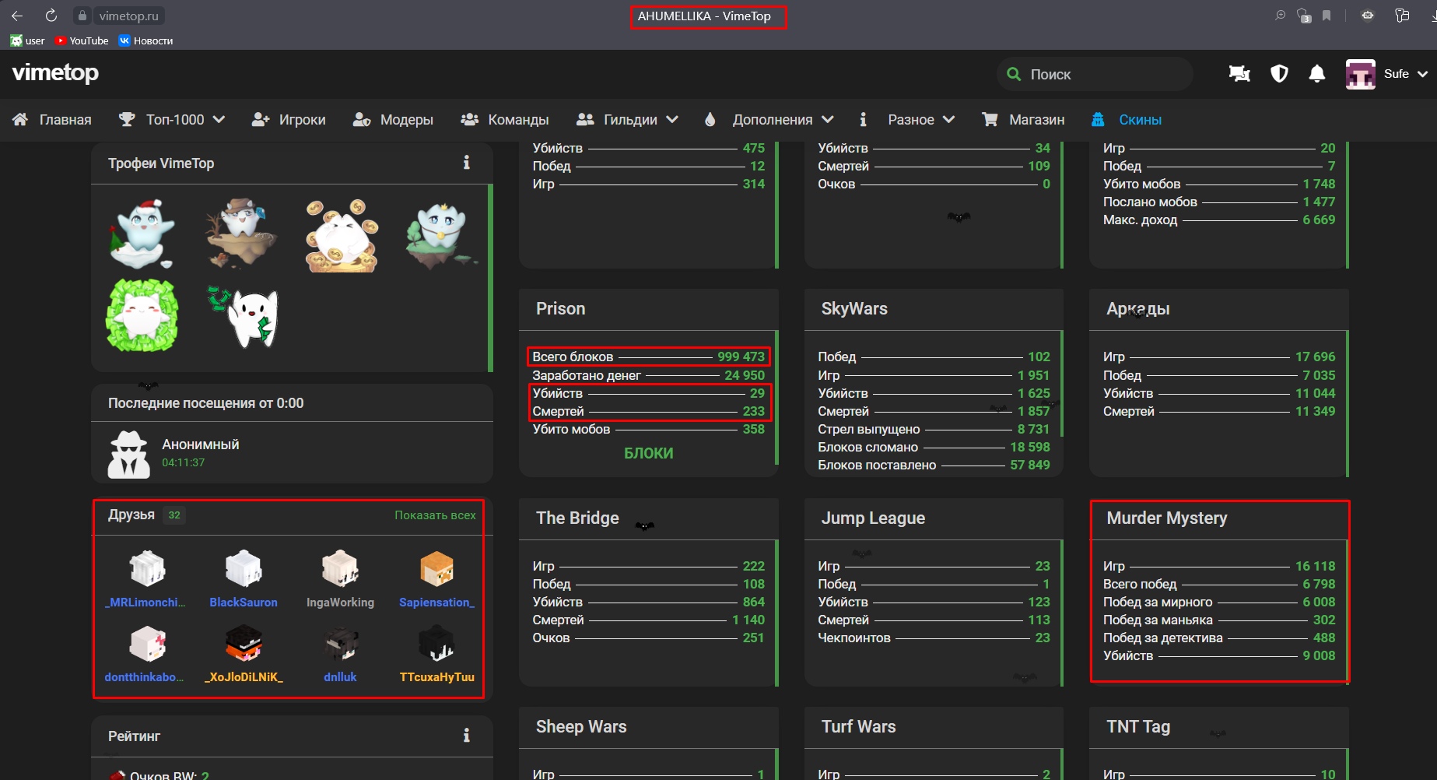Open BlackSauron friend profile
The height and width of the screenshot is (780, 1437).
[x=243, y=579]
